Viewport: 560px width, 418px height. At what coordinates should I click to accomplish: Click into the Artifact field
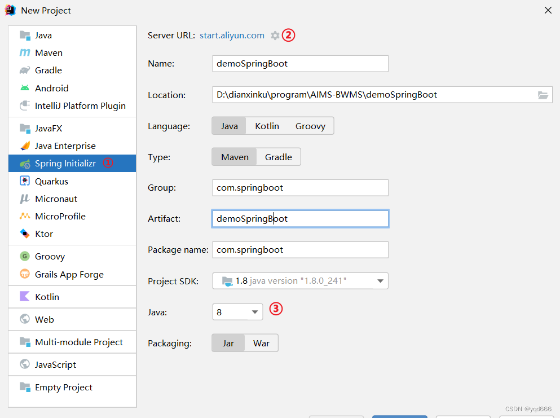pos(301,219)
